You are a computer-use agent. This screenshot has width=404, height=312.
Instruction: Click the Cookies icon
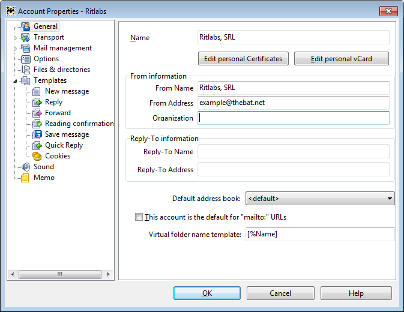pyautogui.click(x=37, y=156)
